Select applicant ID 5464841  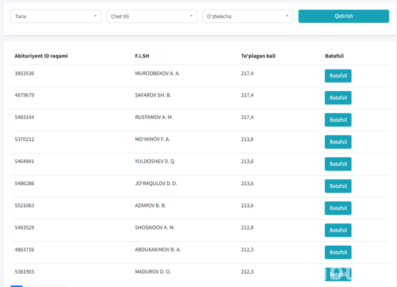click(x=24, y=161)
